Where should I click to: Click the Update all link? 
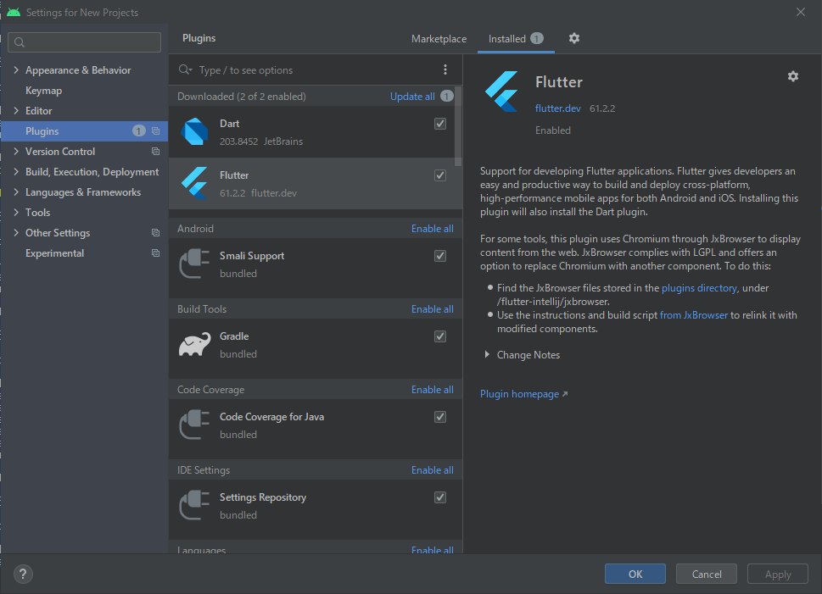(x=412, y=97)
